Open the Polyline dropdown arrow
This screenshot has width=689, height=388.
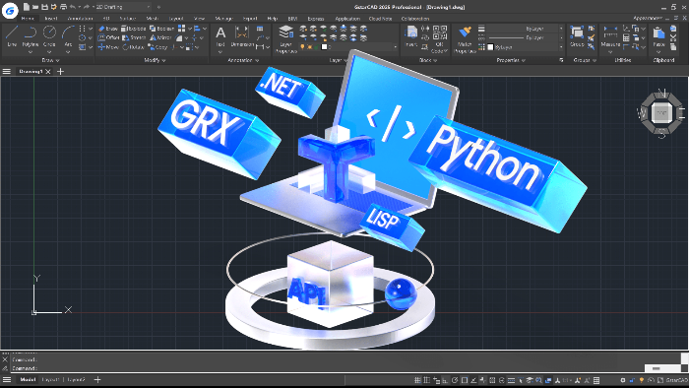tap(31, 52)
